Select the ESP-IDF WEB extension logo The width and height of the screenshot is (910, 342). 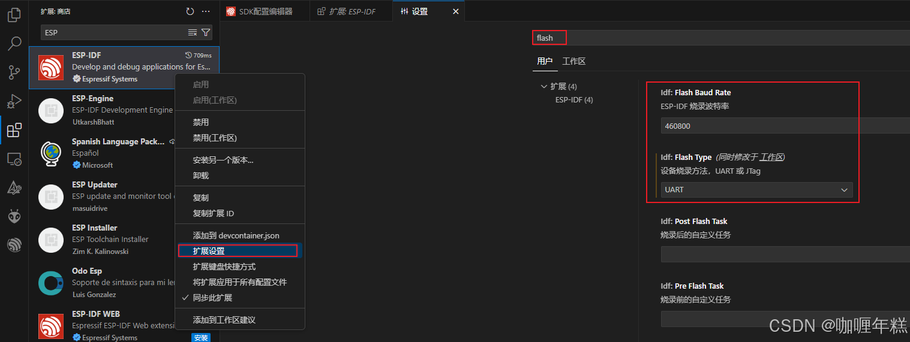51,326
